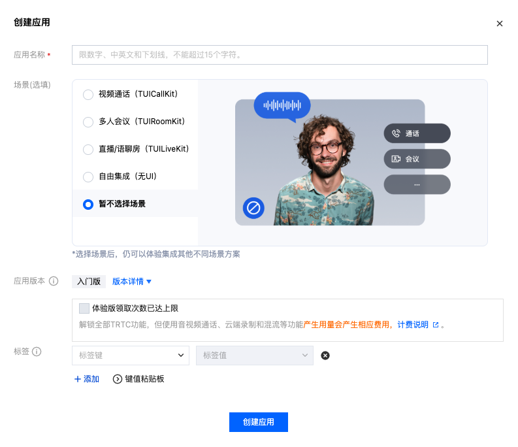Open the 计费说明 link
This screenshot has height=447, width=518.
pos(413,325)
